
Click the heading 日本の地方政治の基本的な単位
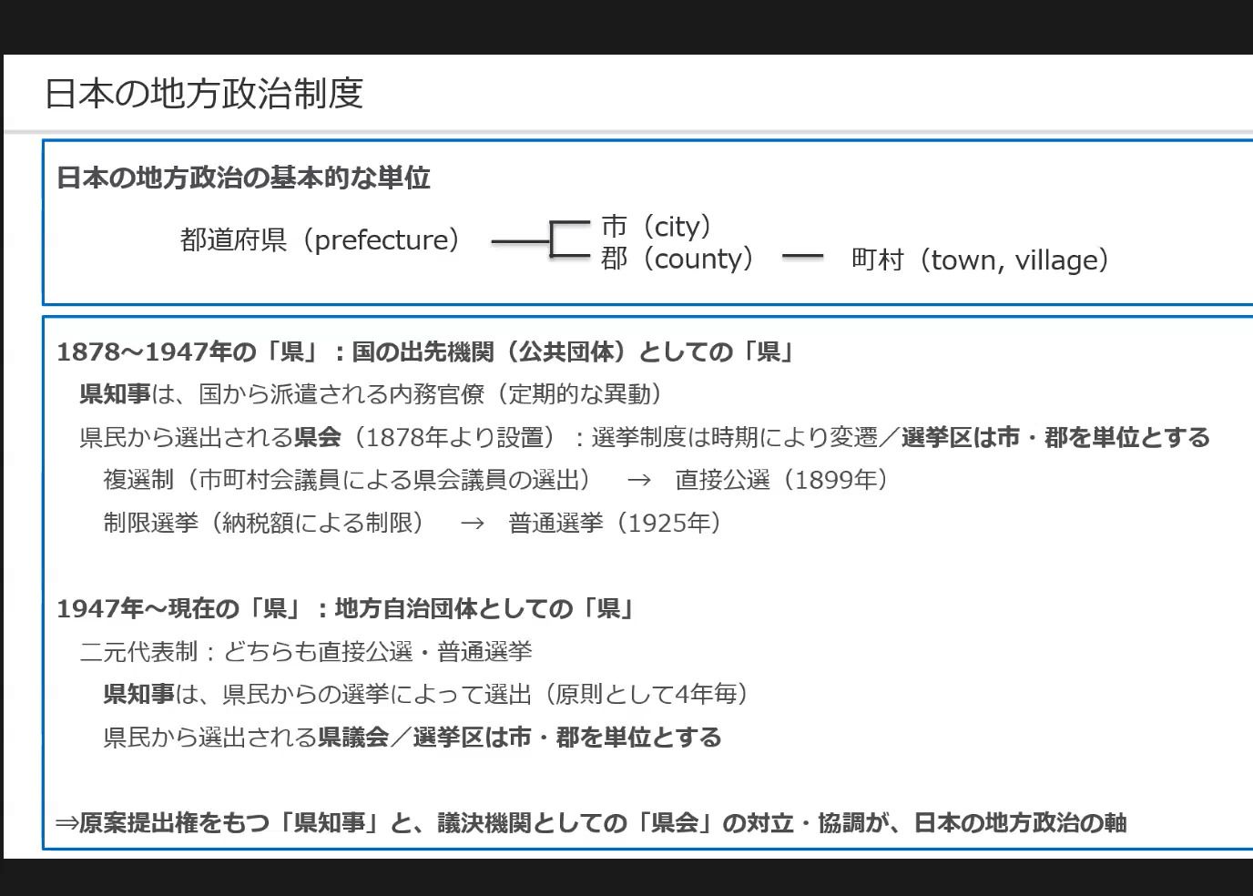(x=243, y=178)
